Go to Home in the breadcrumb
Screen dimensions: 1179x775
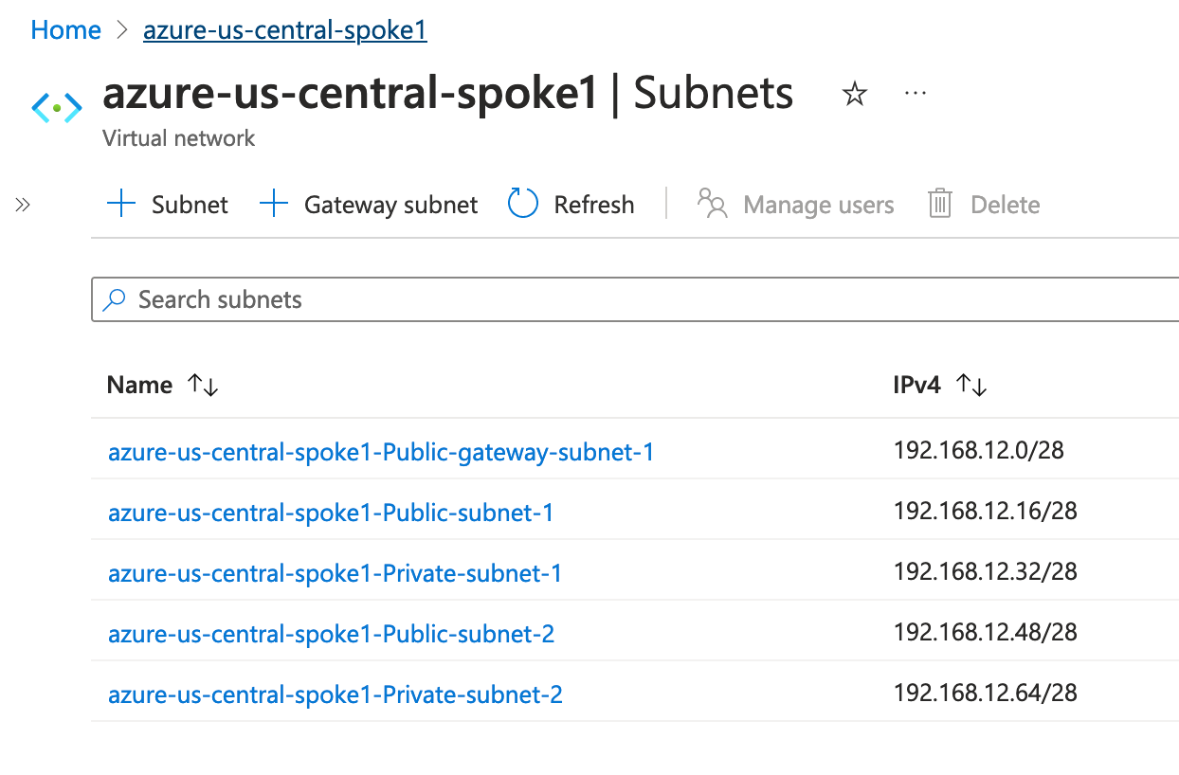pyautogui.click(x=65, y=30)
